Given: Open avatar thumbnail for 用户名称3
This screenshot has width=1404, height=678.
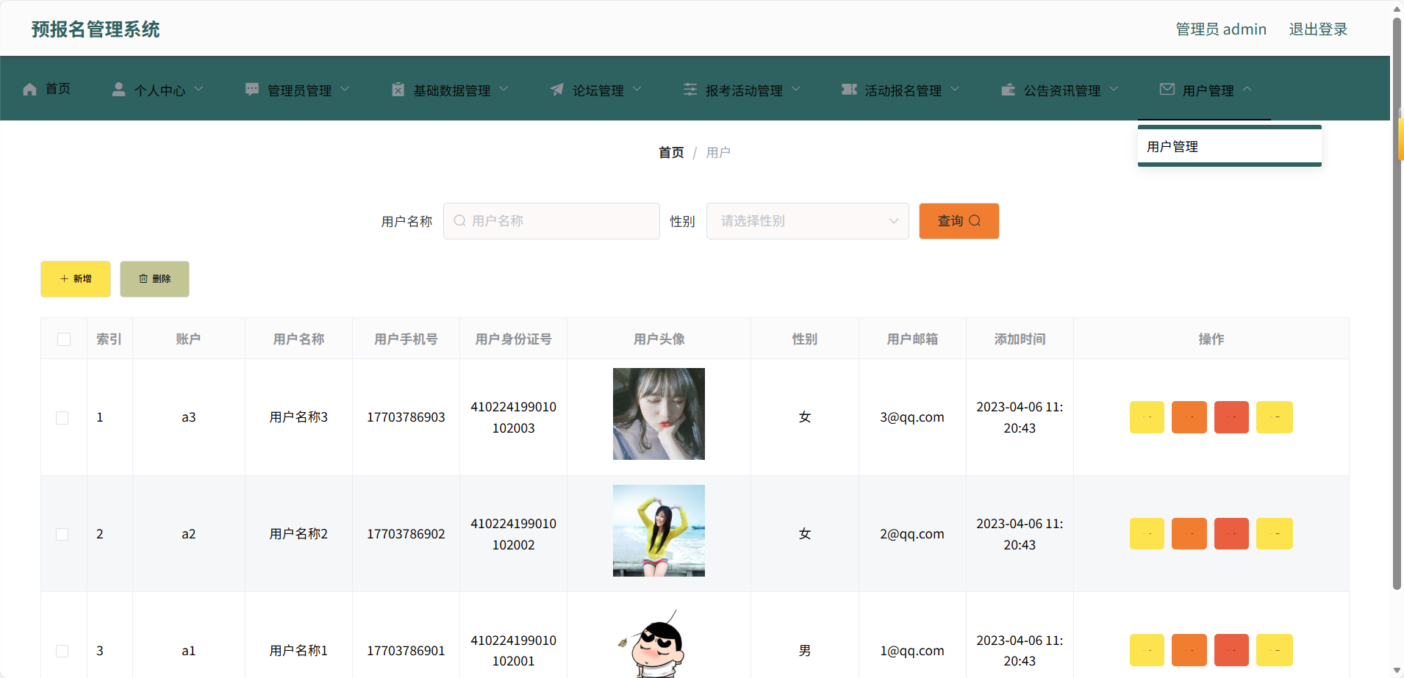Looking at the screenshot, I should pyautogui.click(x=659, y=414).
